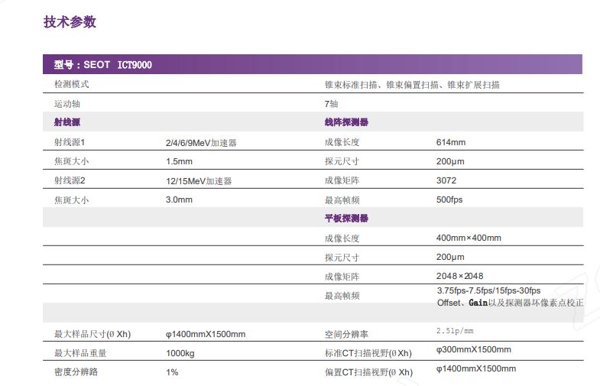This screenshot has height=386, width=600.
Task: Select the 标准CT扫描视野(Ø Xh) label
Action: (368, 353)
